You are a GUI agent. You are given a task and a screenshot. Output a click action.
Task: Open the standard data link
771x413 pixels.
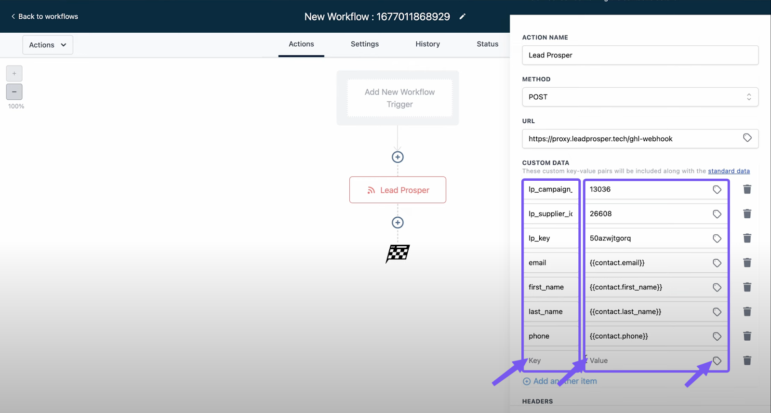pos(729,171)
